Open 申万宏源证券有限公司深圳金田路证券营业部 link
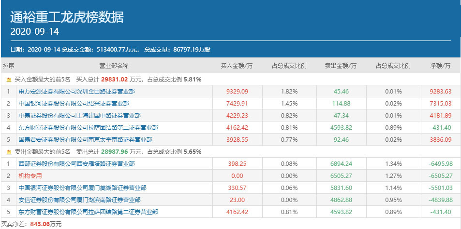Screen dimensions: 461x229 [76, 92]
